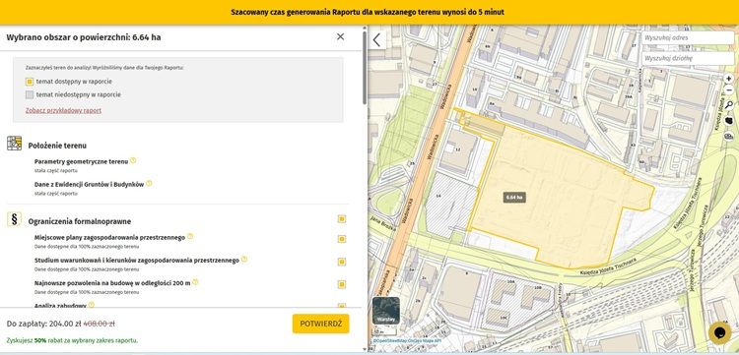The image size is (739, 355).
Task: Click the POTWIERDŹ button
Action: point(320,324)
